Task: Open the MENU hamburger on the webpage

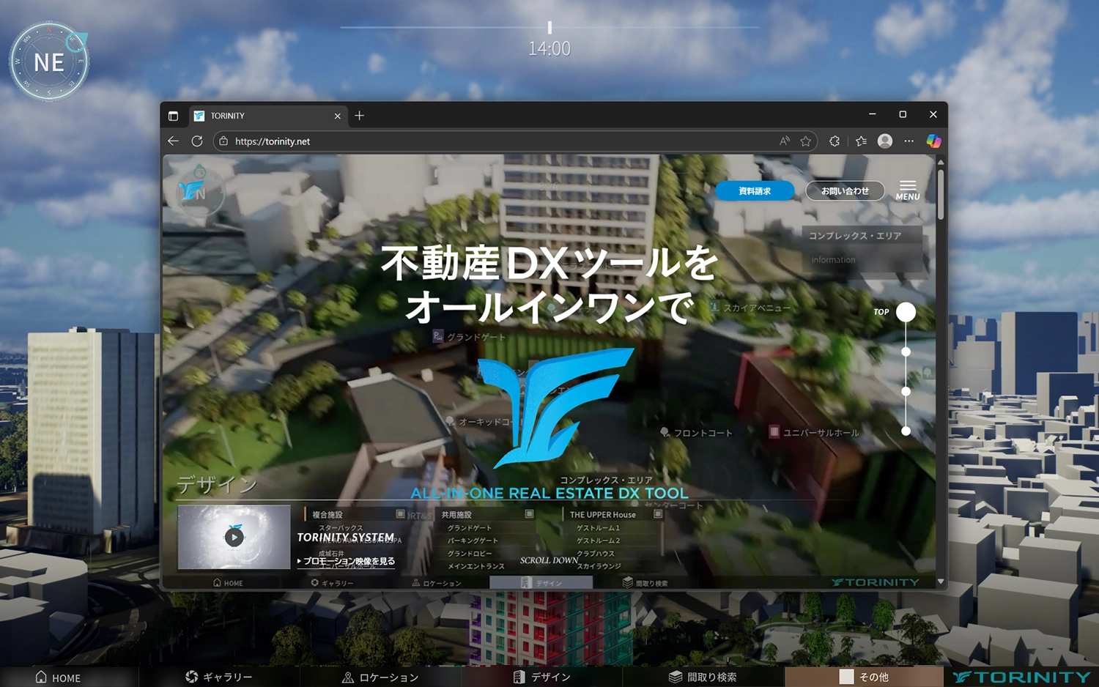Action: click(907, 187)
